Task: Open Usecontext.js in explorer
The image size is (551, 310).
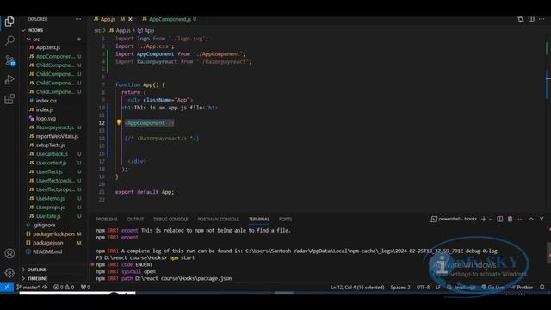Action: click(52, 163)
